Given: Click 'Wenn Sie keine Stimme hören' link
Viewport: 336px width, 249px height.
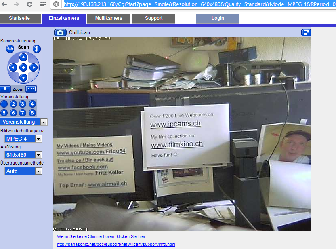Looking at the screenshot, I should 102,236.
